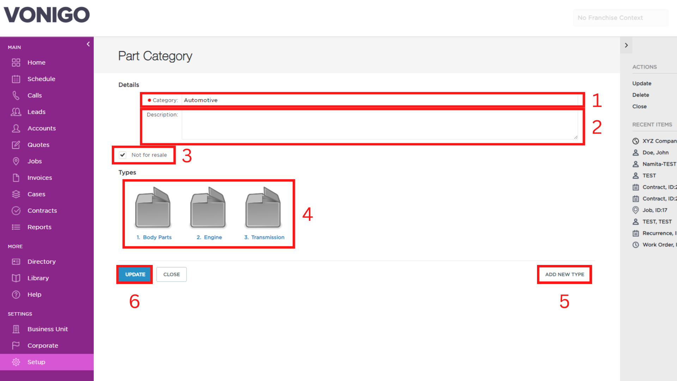This screenshot has height=381, width=677.
Task: Go to Schedule menu item
Action: (41, 79)
